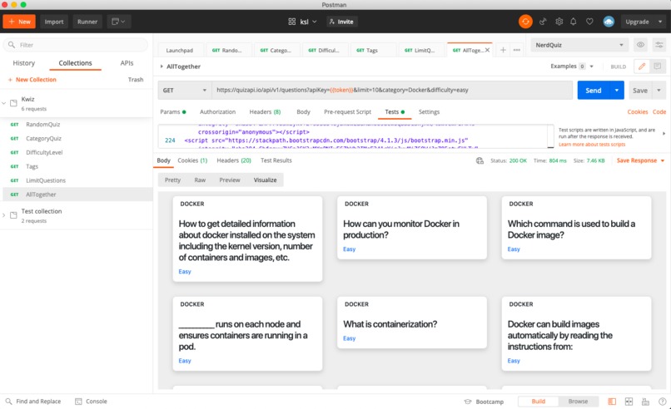This screenshot has height=409, width=671.
Task: Select the single pane layout icon
Action: click(612, 402)
